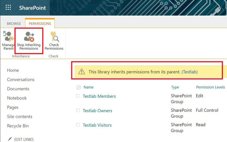Viewport: 227px width, 142px height.
Task: Open the app launcher waffle icon
Action: [x=8, y=8]
